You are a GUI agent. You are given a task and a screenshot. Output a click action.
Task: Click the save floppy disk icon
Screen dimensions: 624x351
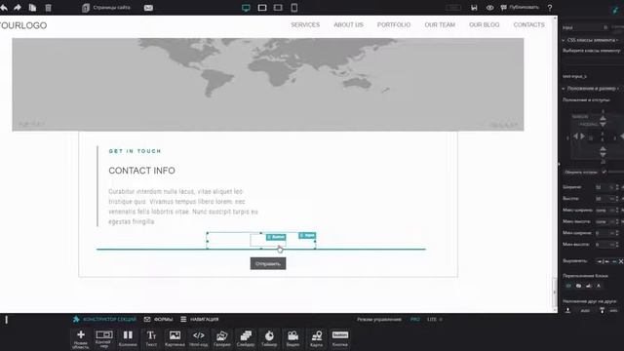coord(474,8)
